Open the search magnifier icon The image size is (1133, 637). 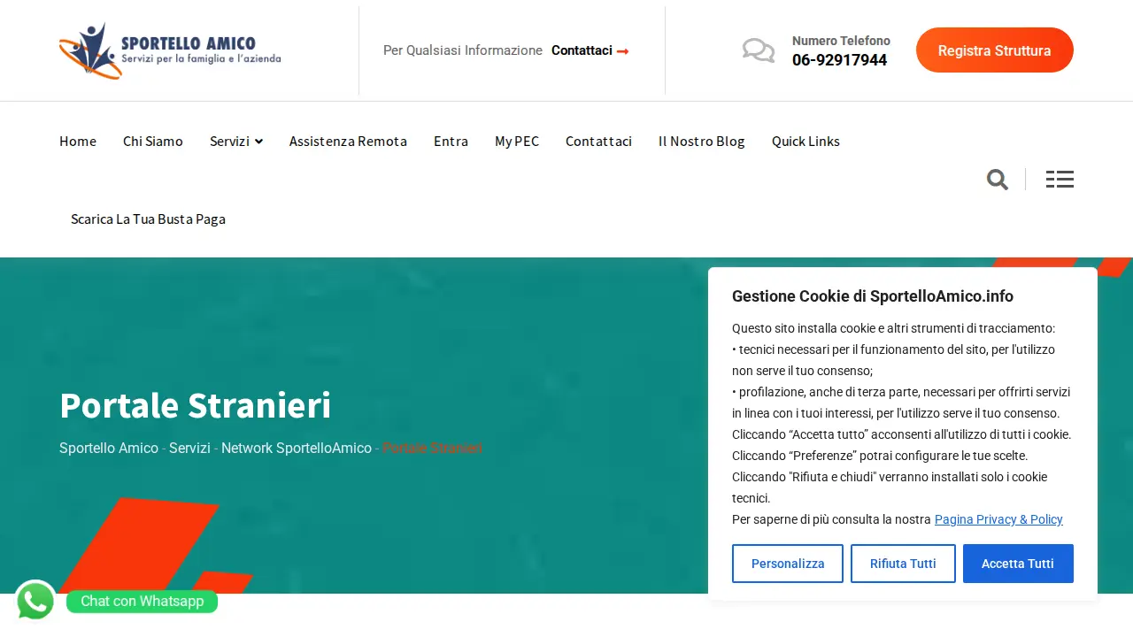pos(998,180)
